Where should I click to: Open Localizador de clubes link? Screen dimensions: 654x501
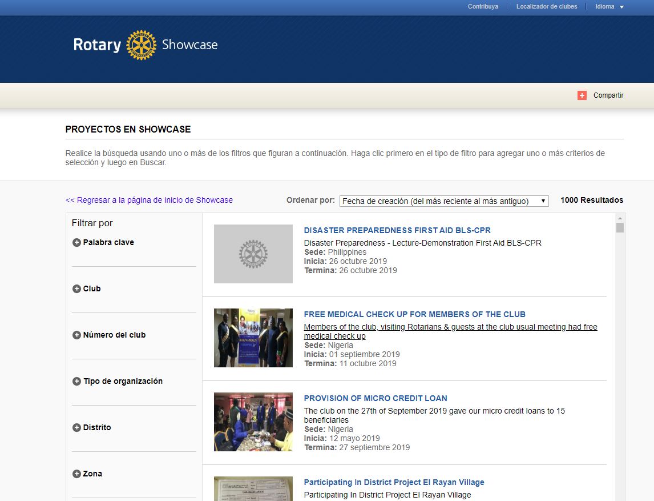pyautogui.click(x=546, y=7)
